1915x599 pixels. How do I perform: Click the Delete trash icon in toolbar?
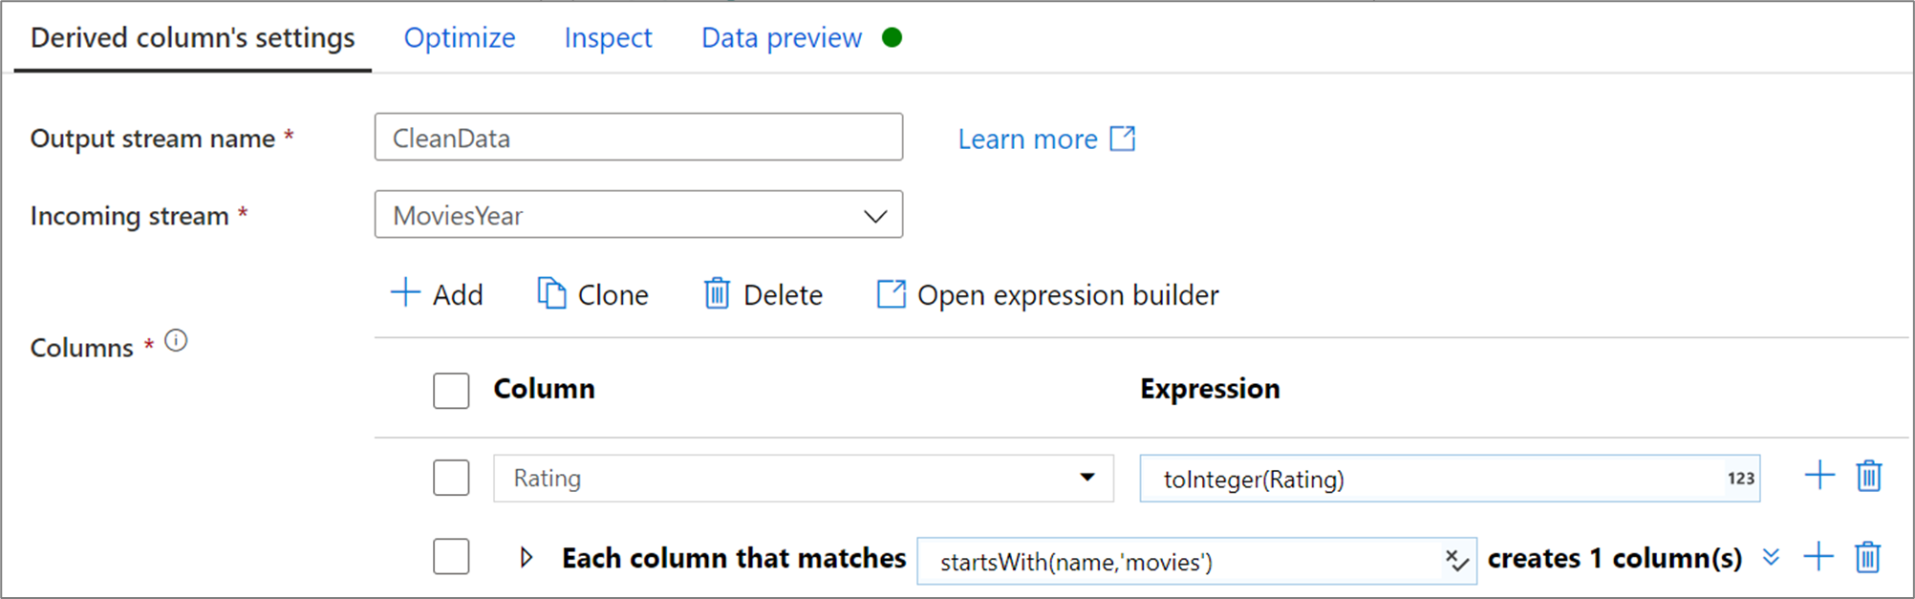[717, 293]
